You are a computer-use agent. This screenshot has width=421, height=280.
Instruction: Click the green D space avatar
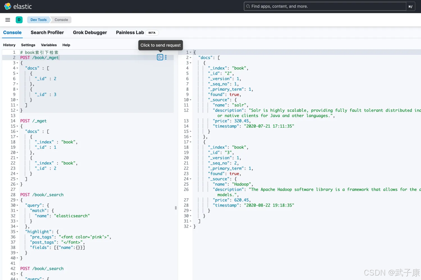19,20
